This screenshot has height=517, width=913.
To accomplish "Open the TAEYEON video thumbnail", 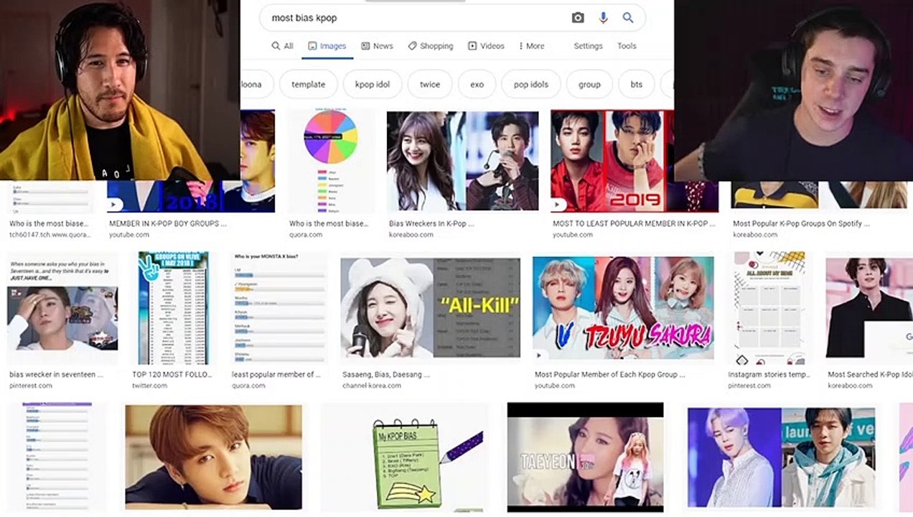I will [x=585, y=457].
